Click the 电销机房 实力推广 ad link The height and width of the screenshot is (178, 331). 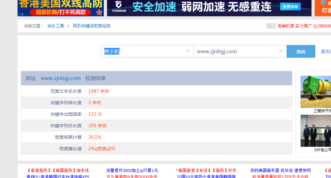coord(304,26)
